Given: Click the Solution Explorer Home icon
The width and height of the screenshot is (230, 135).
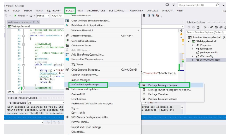Looking at the screenshot, I should 198,27.
